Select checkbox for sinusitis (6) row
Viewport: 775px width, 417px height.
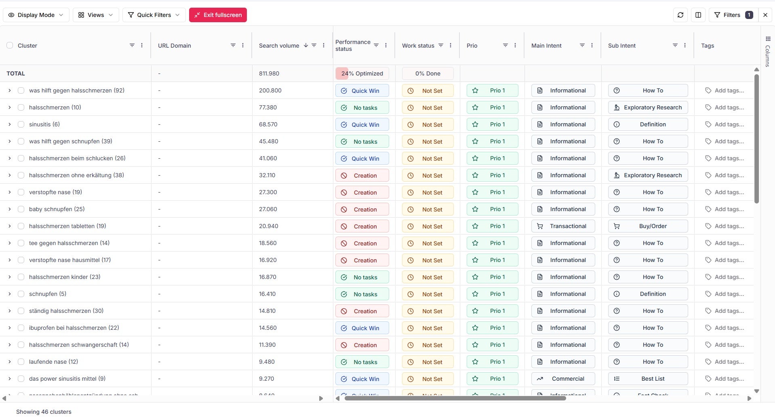tap(21, 124)
